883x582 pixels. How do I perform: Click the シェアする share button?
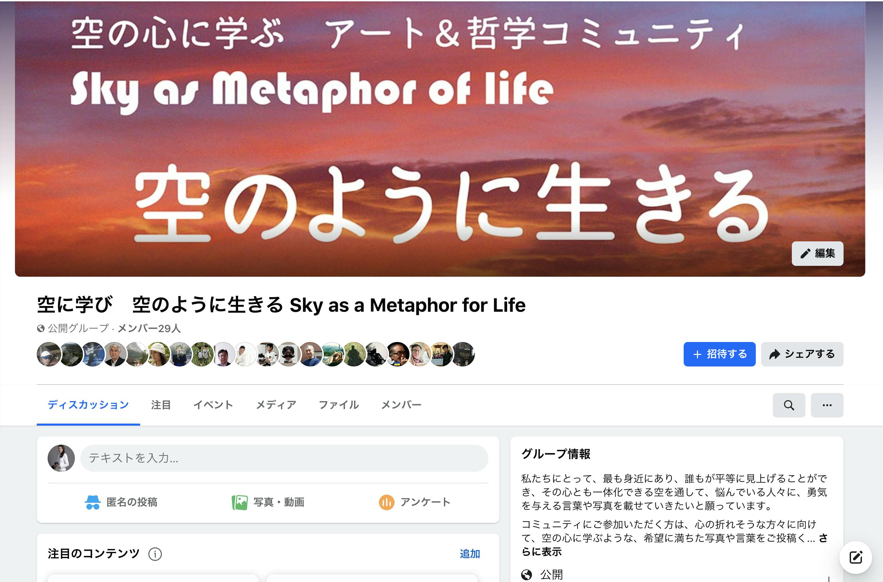tap(802, 354)
